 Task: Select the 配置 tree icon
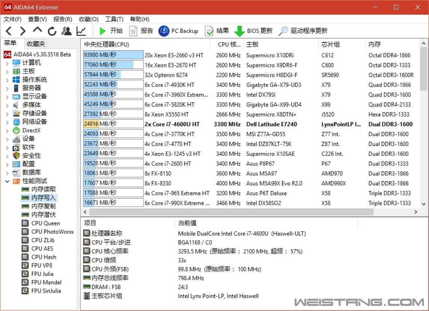coord(17,164)
